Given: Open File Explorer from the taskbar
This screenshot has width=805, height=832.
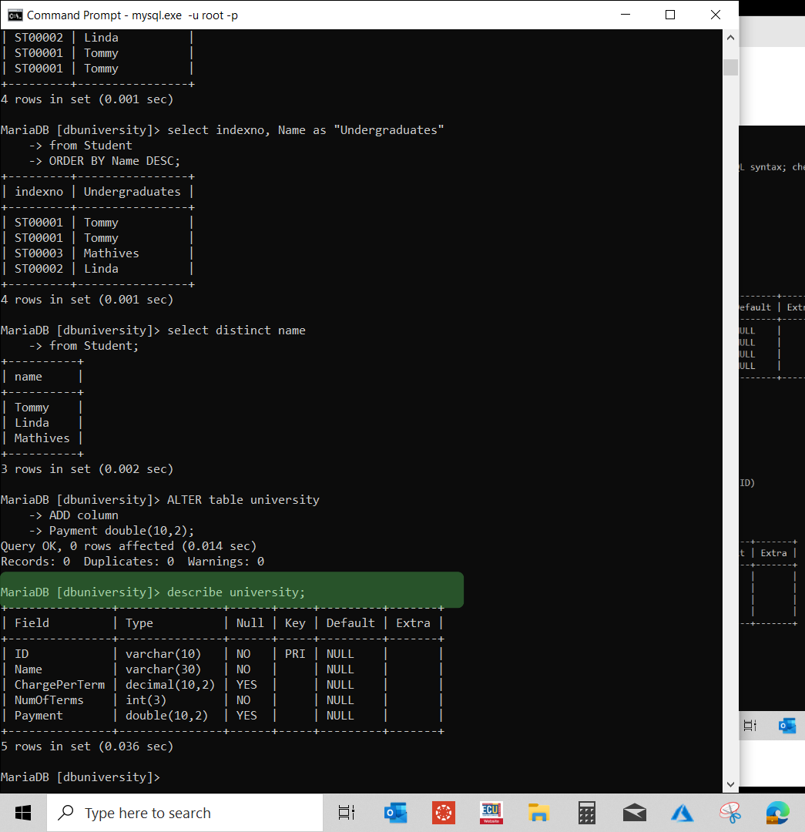Looking at the screenshot, I should 538,813.
